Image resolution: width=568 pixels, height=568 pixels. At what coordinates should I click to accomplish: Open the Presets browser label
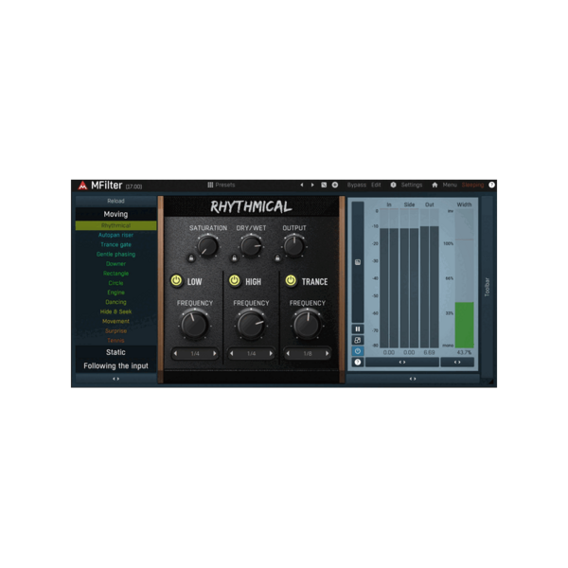pyautogui.click(x=225, y=186)
